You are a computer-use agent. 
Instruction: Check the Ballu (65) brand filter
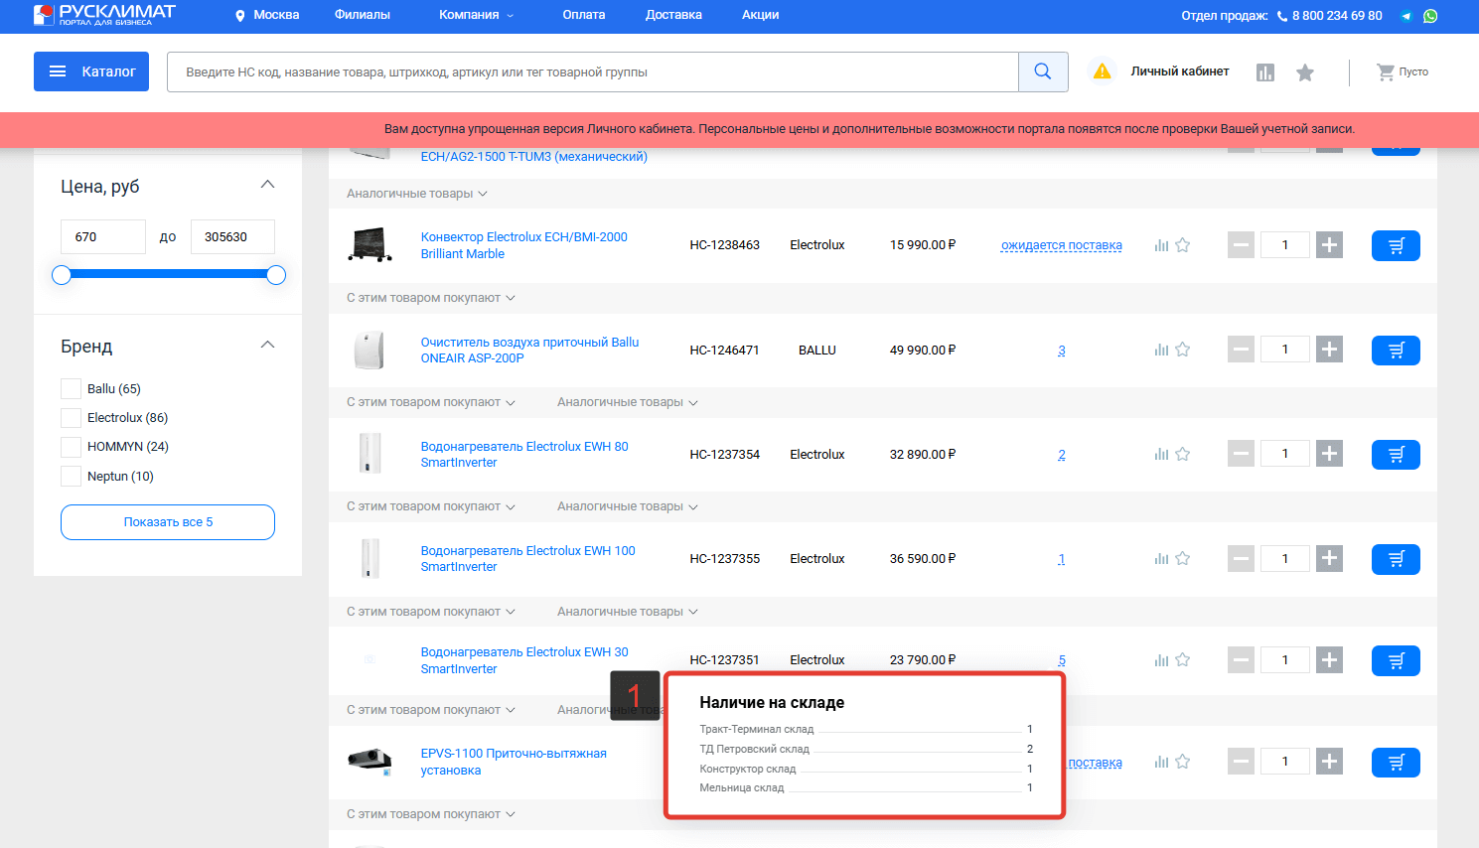tap(71, 388)
